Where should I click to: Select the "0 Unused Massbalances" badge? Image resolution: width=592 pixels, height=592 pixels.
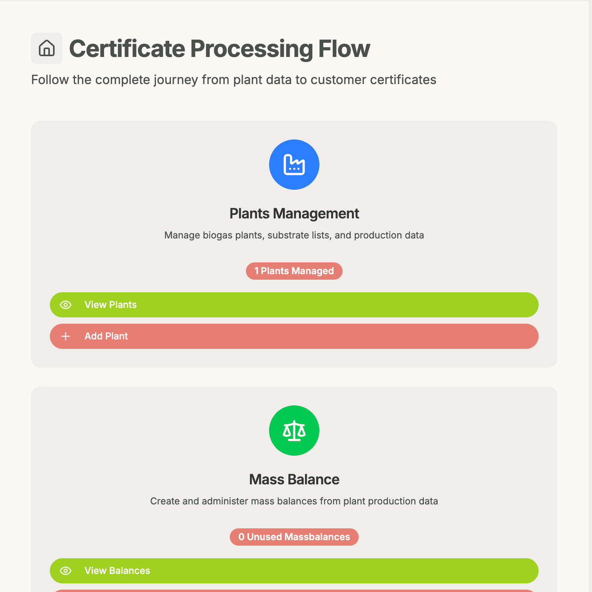pos(294,537)
